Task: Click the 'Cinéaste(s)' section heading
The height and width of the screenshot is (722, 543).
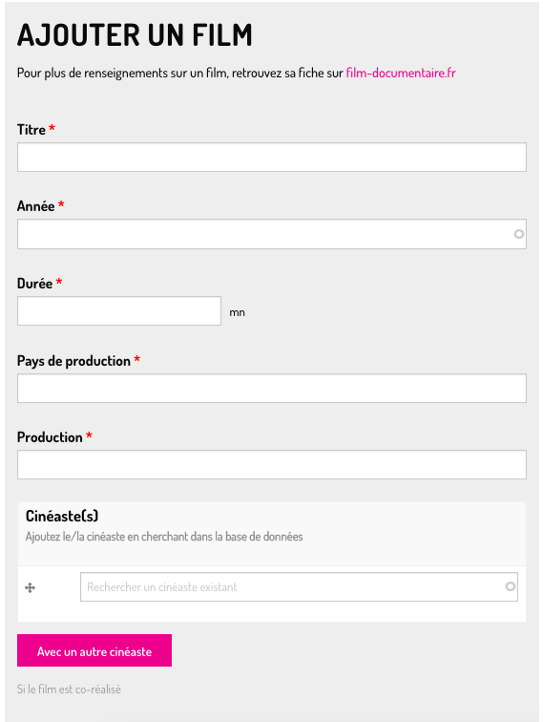Action: pyautogui.click(x=62, y=516)
